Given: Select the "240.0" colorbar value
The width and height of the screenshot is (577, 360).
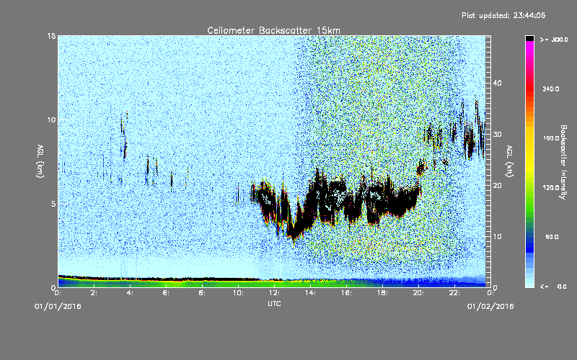Looking at the screenshot, I should point(551,89).
